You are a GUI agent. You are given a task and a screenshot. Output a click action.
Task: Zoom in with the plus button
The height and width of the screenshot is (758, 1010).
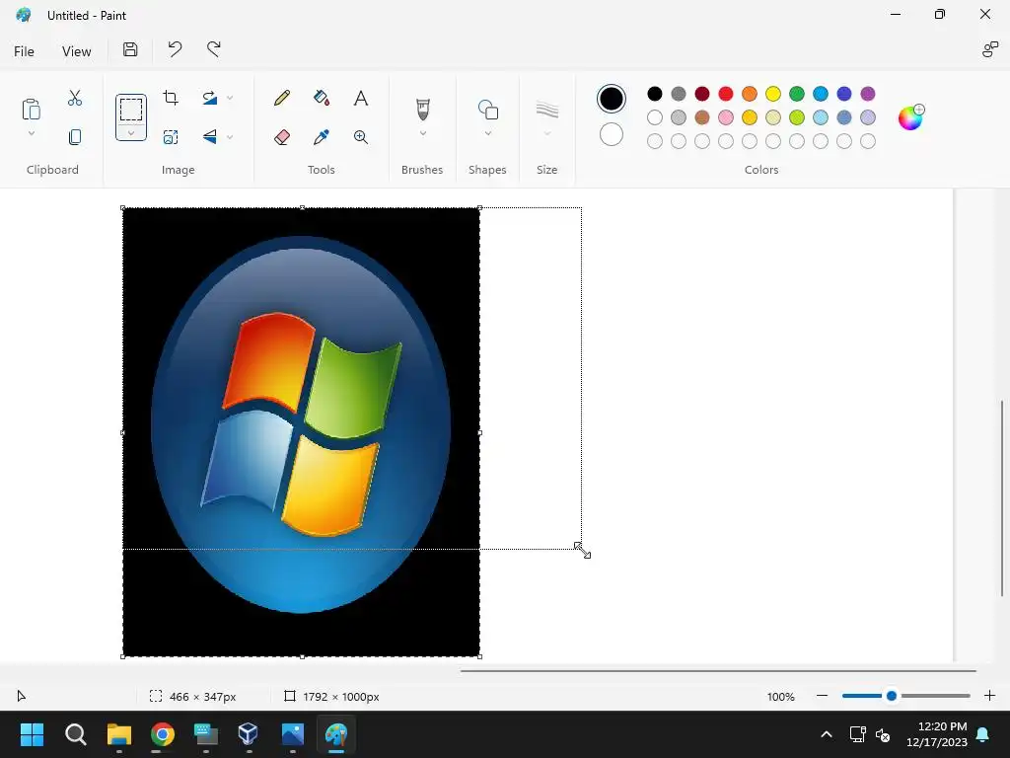tap(990, 696)
